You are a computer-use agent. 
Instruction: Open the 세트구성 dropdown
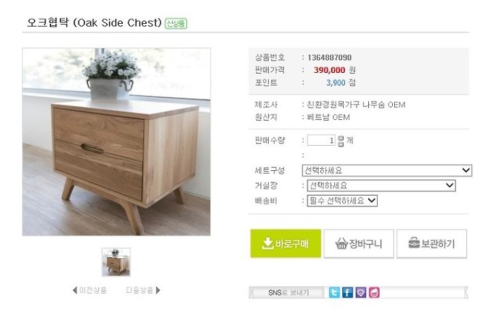coord(387,170)
